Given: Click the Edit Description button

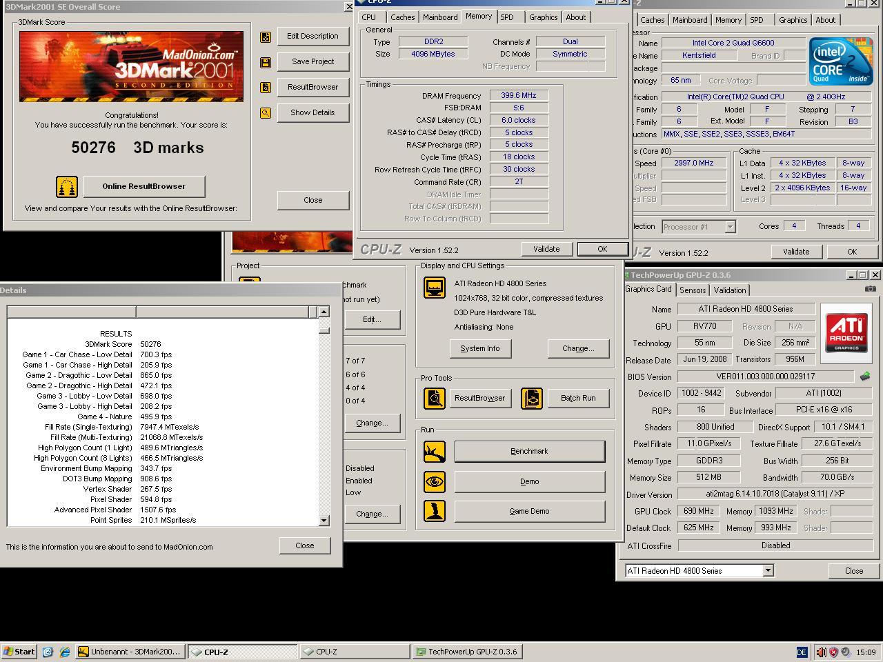Looking at the screenshot, I should [x=313, y=37].
